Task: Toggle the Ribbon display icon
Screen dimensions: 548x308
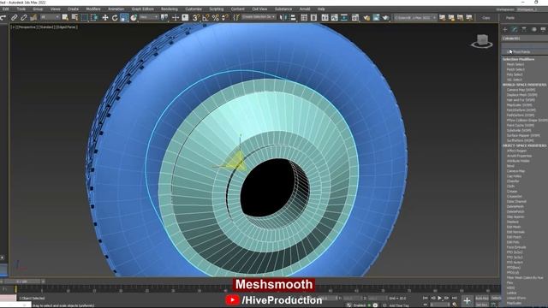Action: click(x=325, y=17)
